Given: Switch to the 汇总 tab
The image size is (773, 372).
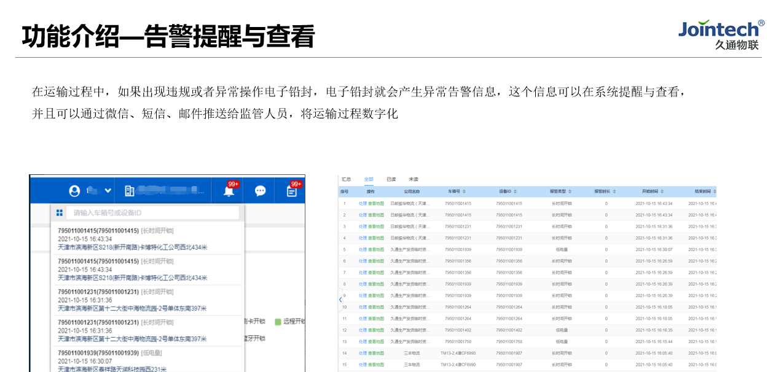Looking at the screenshot, I should click(x=346, y=179).
